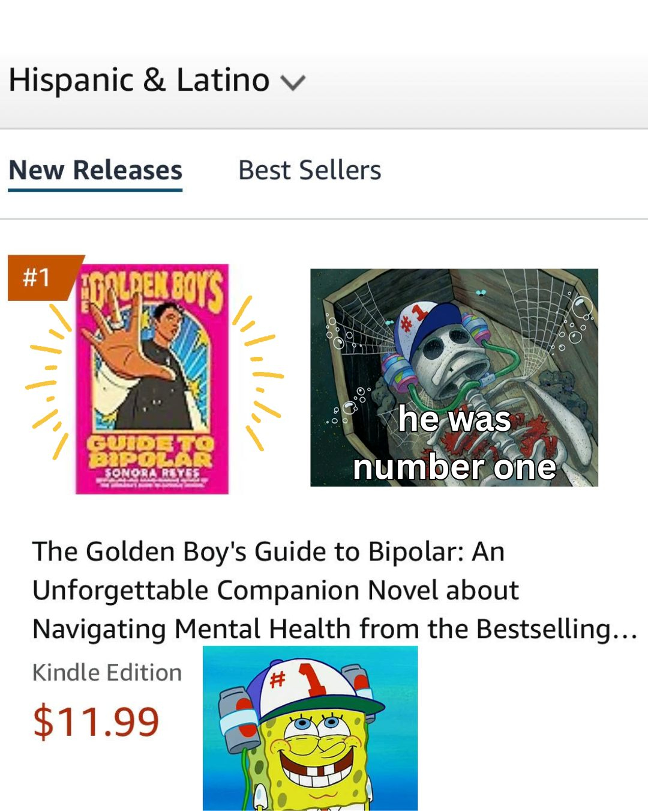Open the Hispanic & Latino category label

coord(139,80)
